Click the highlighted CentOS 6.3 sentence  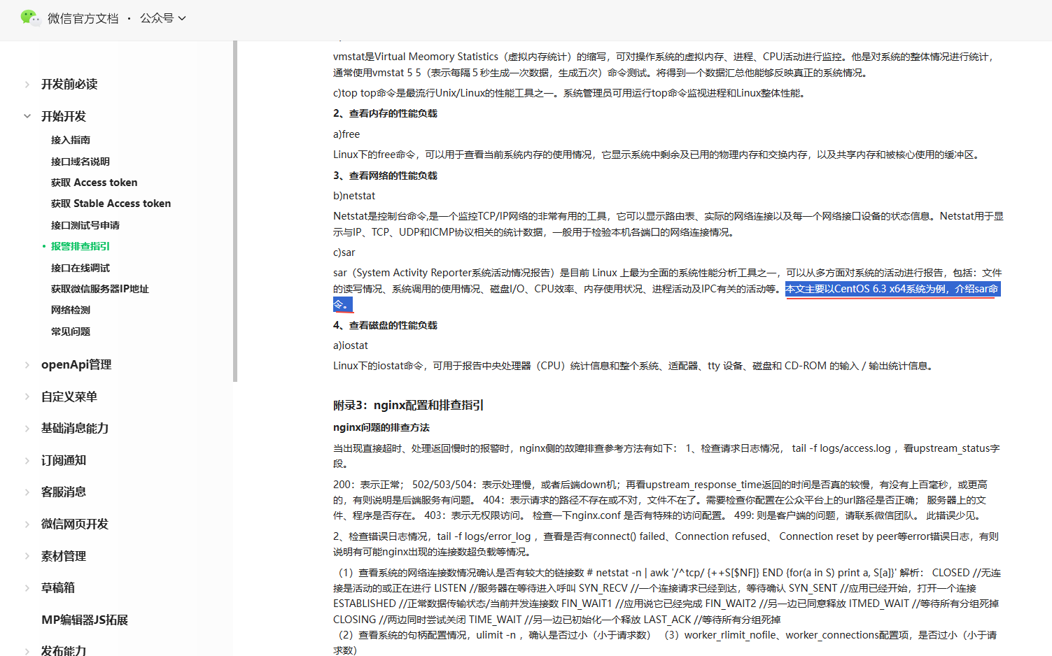892,289
